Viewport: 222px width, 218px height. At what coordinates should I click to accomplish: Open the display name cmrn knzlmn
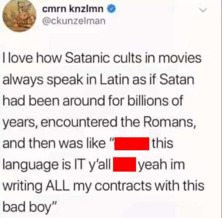(x=73, y=9)
